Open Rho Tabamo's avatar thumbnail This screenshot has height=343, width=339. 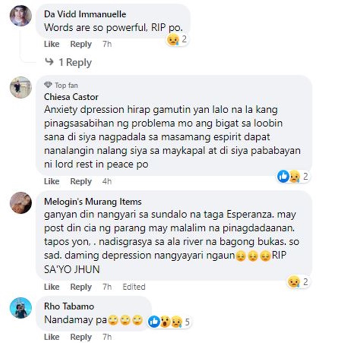21,308
